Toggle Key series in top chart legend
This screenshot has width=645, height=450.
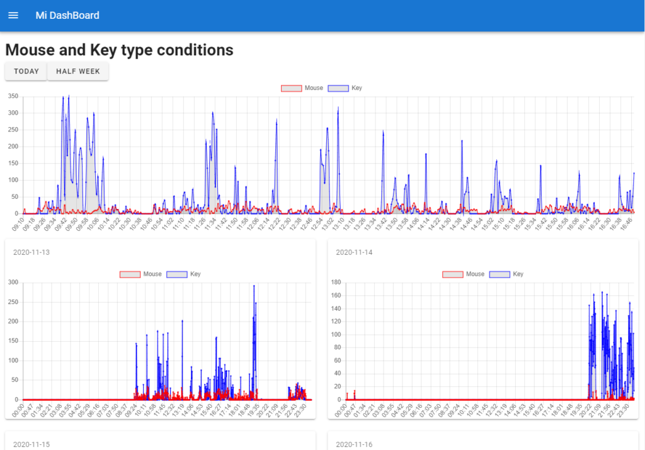pos(345,88)
